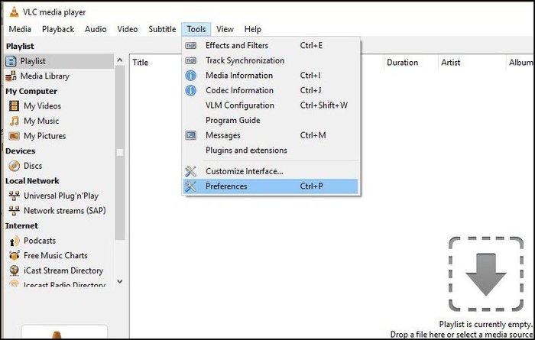535x340 pixels.
Task: Open Universal Plug'n'Play network source
Action: pos(59,196)
